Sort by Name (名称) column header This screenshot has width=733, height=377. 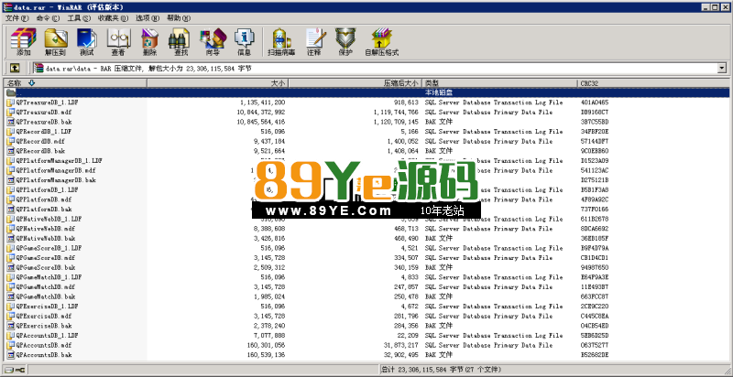click(x=75, y=83)
